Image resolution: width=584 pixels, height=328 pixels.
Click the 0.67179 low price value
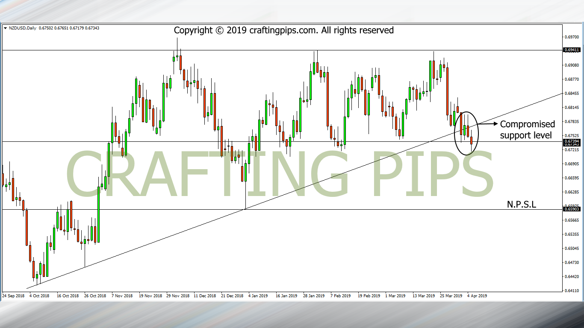click(77, 28)
